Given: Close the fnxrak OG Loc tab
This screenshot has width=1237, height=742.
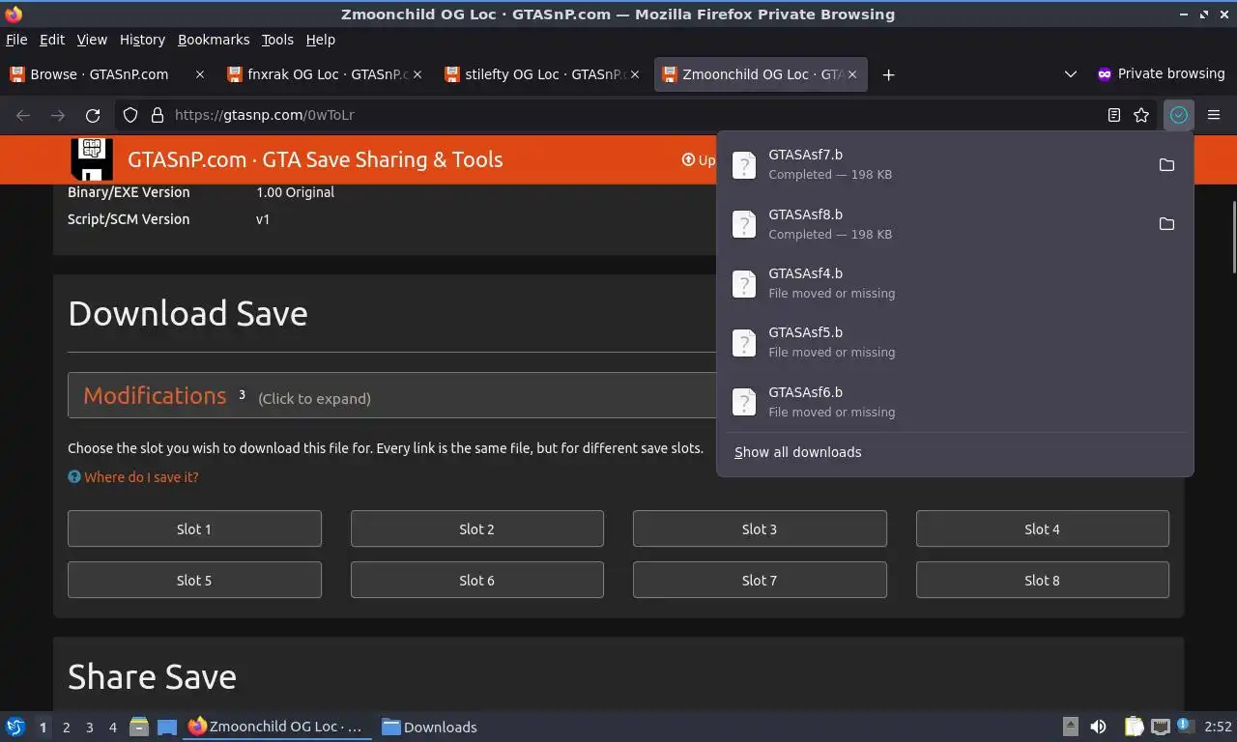Looking at the screenshot, I should tap(417, 74).
